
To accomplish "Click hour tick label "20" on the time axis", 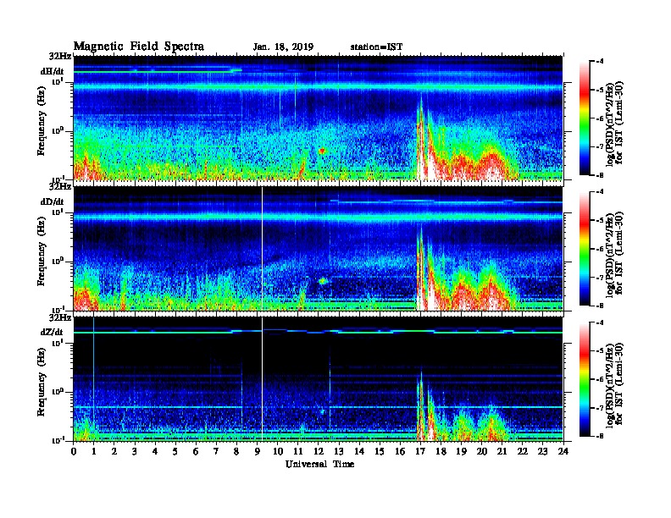I will pos(482,452).
